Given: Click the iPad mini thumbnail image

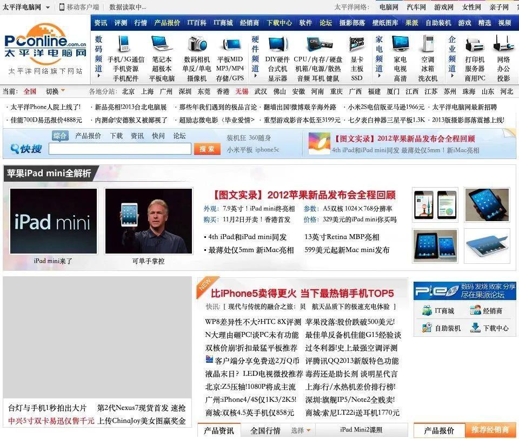Looking at the screenshot, I should 53,221.
